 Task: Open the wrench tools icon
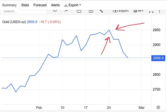[x=101, y=11]
